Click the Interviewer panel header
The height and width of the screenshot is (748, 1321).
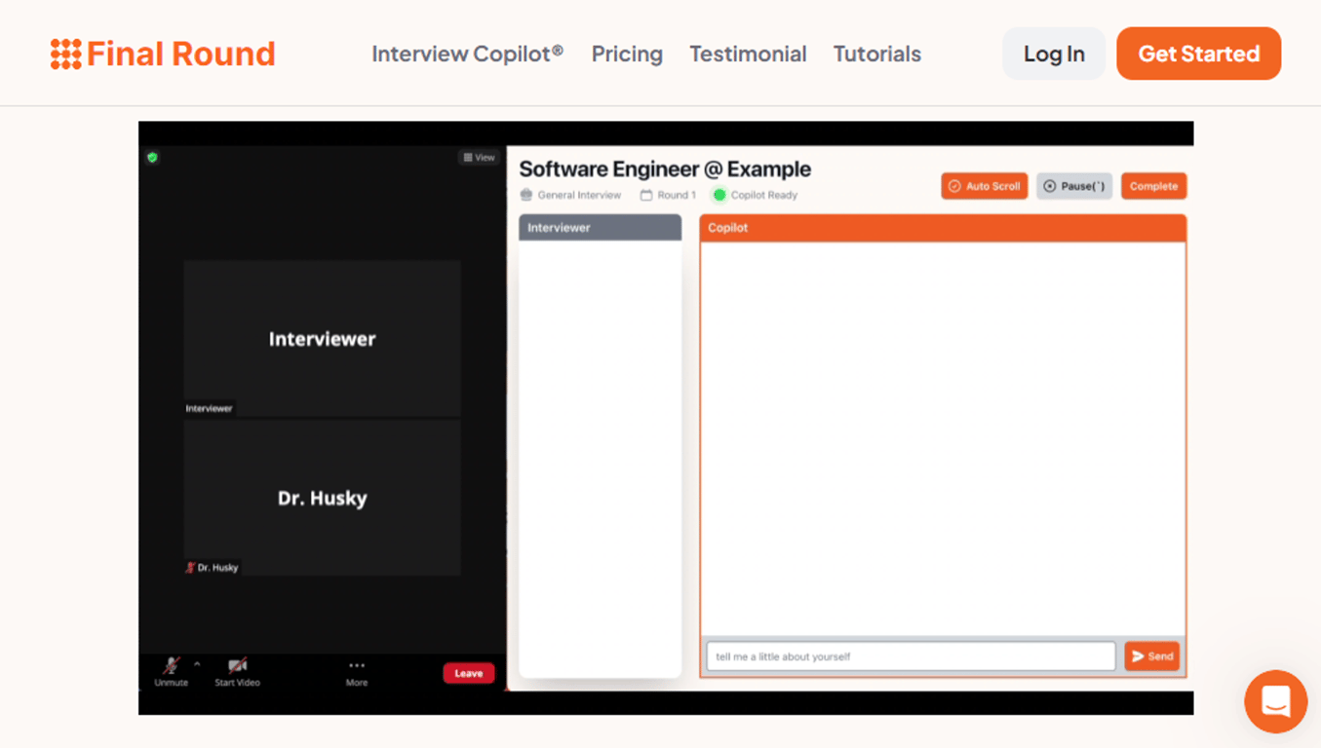point(600,227)
